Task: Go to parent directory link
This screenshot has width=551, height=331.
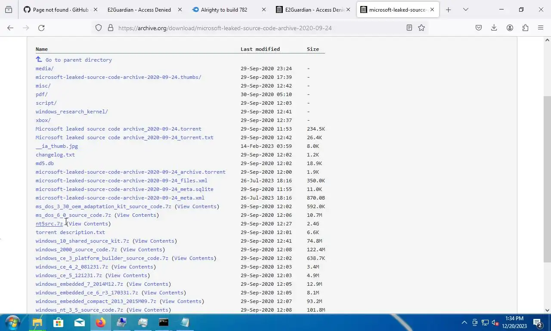Action: point(78,60)
